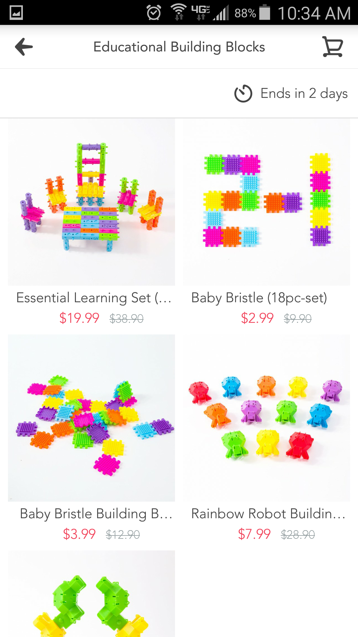Open the shopping cart
358x637 pixels.
332,47
